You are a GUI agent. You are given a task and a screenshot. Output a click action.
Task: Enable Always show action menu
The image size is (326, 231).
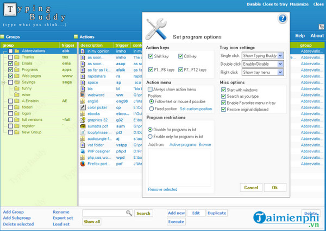pyautogui.click(x=150, y=89)
